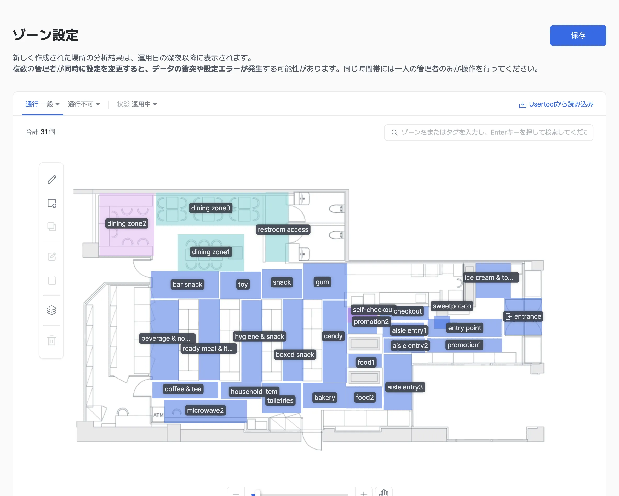Click the zone name search field

point(489,132)
